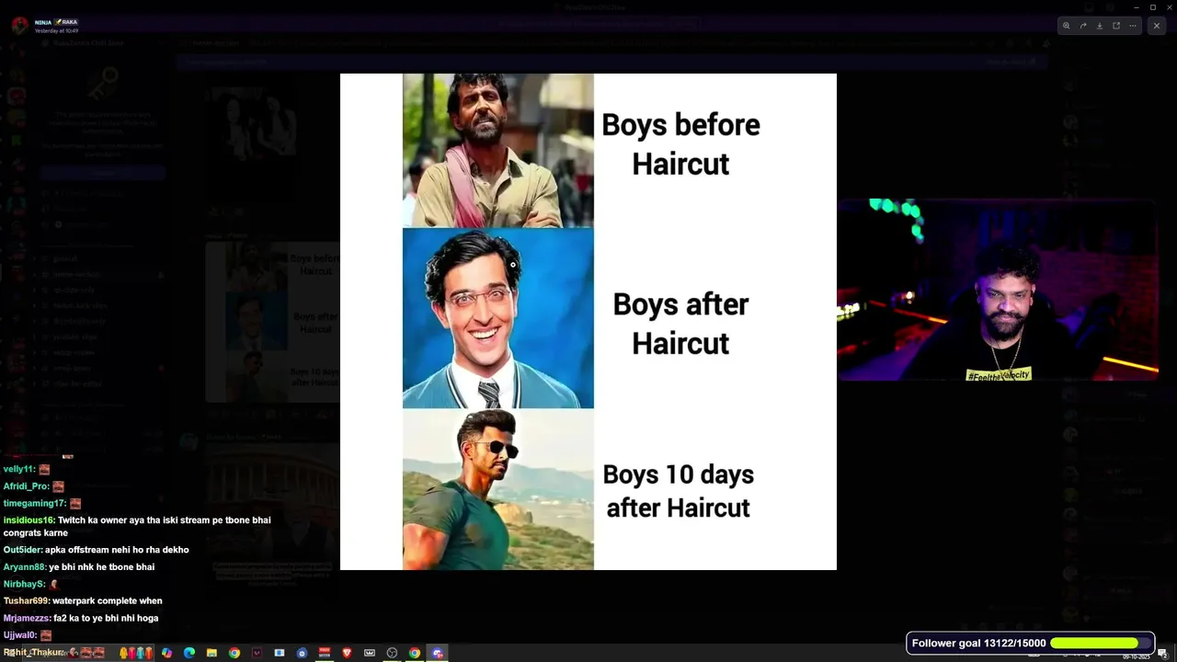Click the haircut meme image
This screenshot has width=1177, height=662.
point(588,322)
